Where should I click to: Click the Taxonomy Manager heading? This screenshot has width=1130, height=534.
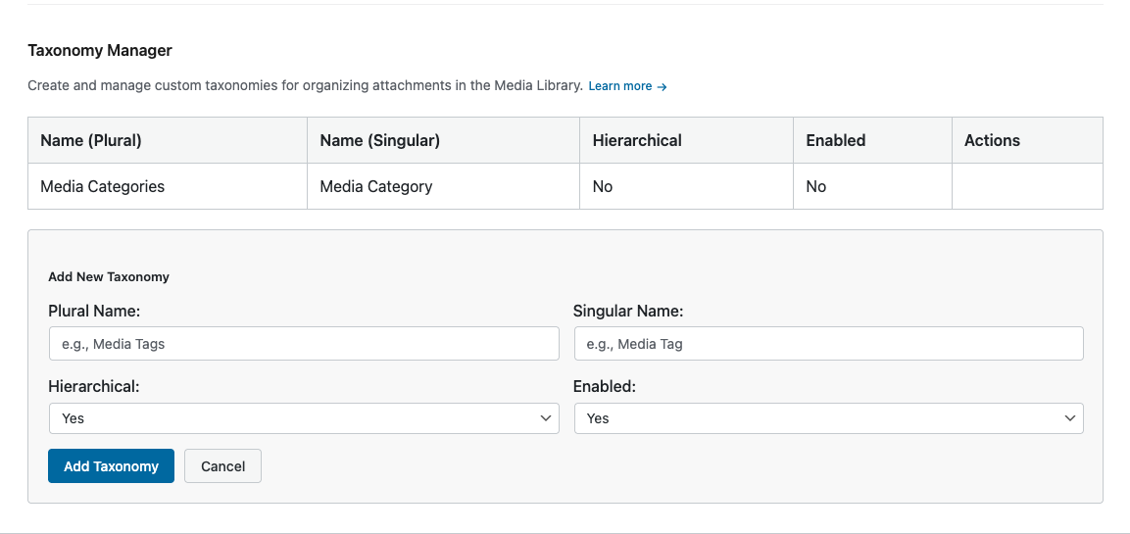pos(100,50)
